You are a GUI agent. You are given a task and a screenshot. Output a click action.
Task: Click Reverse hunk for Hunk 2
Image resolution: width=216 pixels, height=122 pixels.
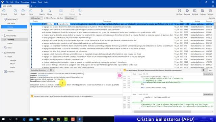[208, 94]
